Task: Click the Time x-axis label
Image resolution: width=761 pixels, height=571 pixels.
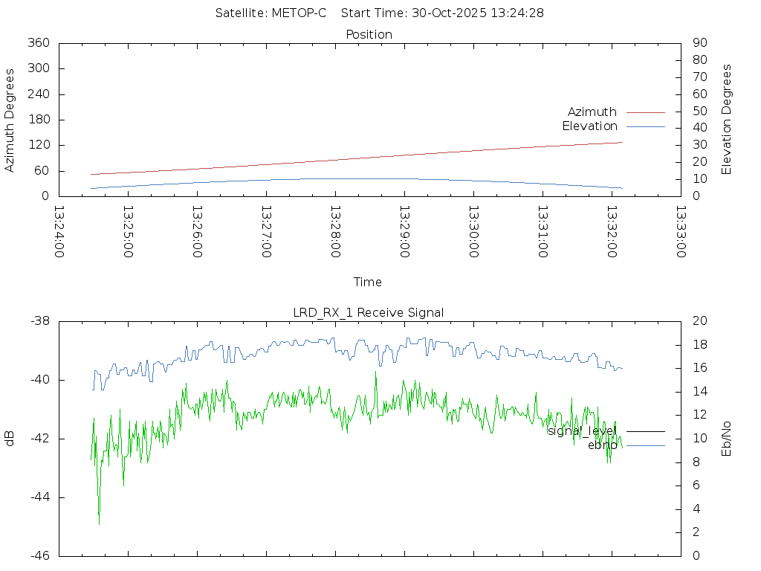Action: click(368, 283)
